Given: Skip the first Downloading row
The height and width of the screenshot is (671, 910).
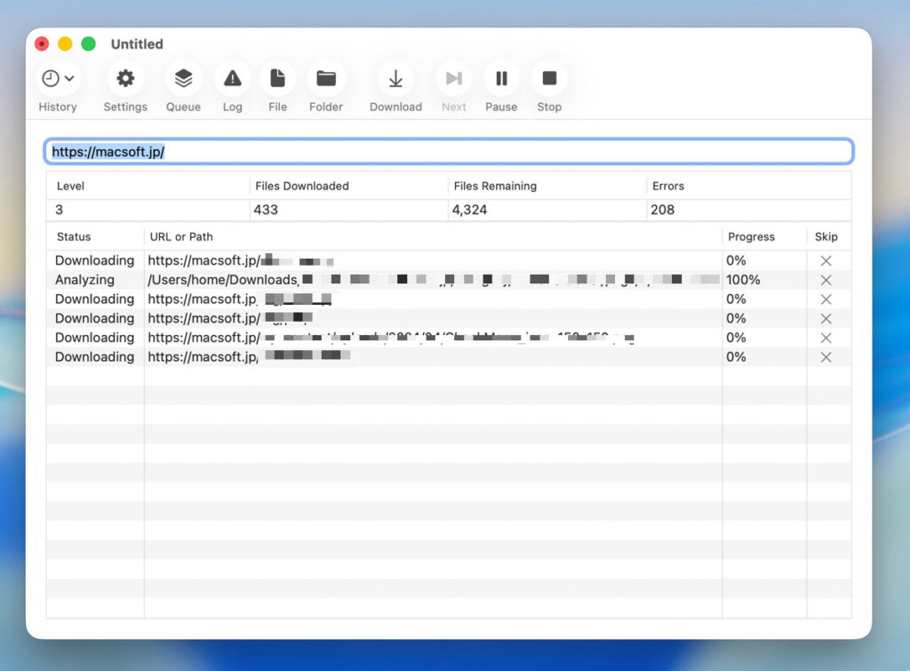Looking at the screenshot, I should [826, 261].
